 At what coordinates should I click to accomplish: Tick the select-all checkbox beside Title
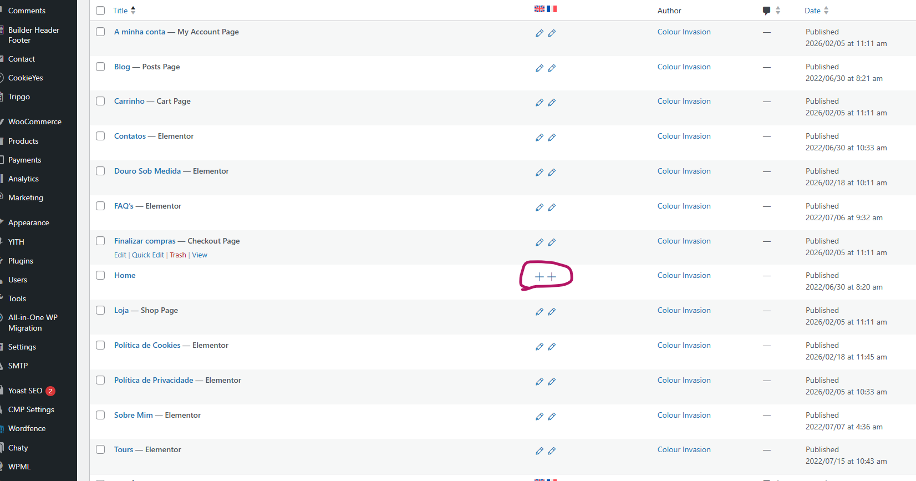tap(100, 11)
